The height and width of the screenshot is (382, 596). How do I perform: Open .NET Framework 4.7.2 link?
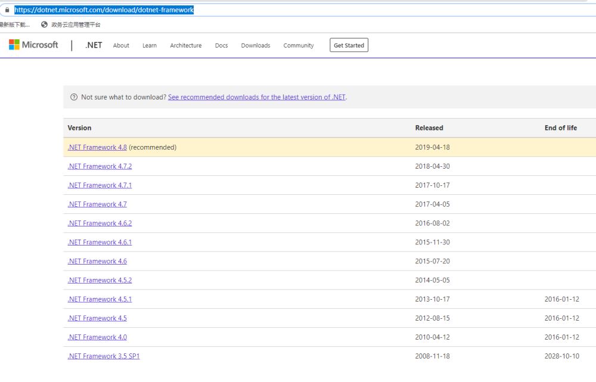[x=100, y=166]
